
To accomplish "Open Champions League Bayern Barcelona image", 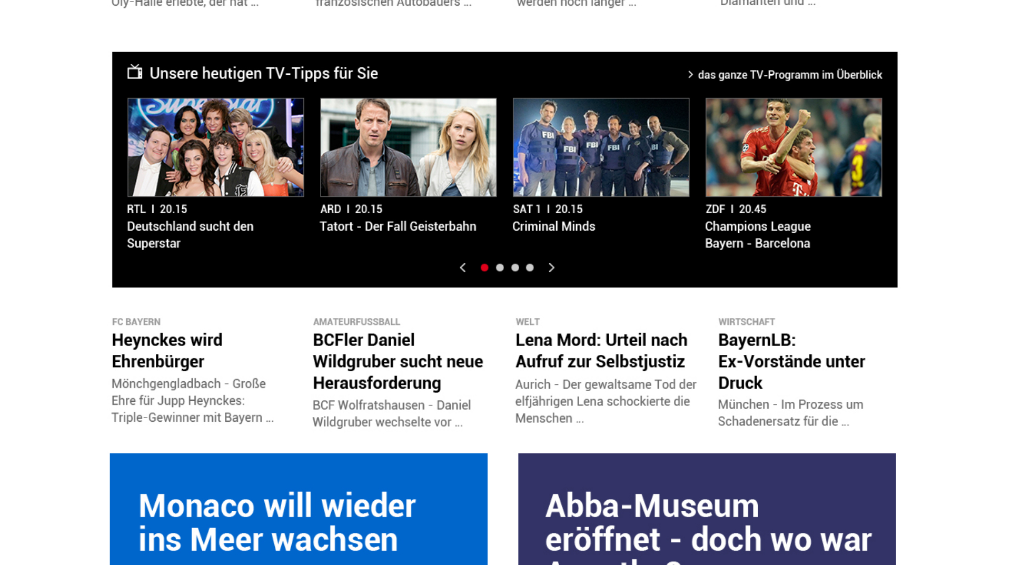I will [794, 147].
